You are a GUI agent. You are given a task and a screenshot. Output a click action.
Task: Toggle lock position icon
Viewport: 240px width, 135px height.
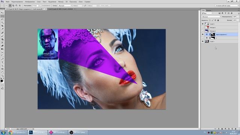[x=215, y=20]
